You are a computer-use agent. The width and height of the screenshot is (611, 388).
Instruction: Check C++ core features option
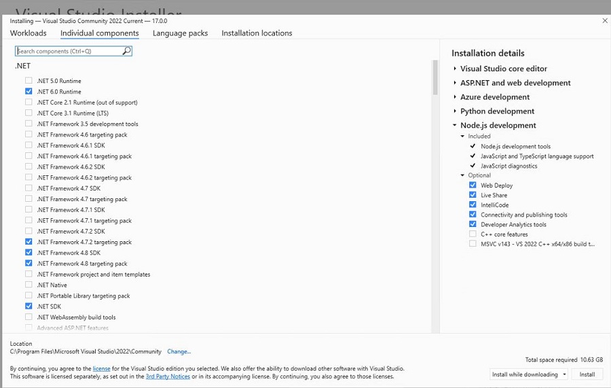[473, 234]
